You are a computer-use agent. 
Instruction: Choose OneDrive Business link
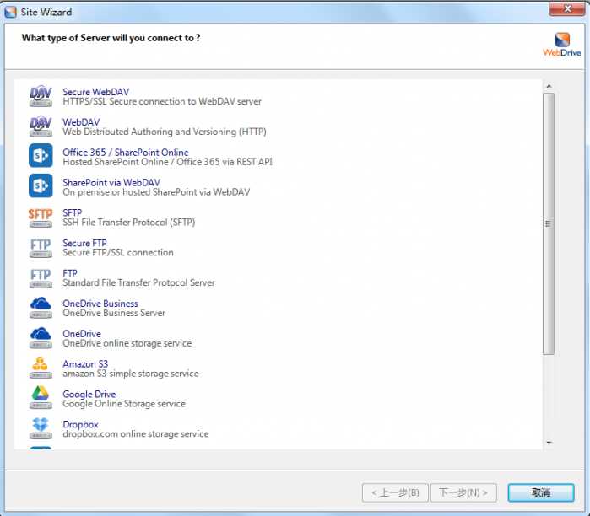(100, 304)
